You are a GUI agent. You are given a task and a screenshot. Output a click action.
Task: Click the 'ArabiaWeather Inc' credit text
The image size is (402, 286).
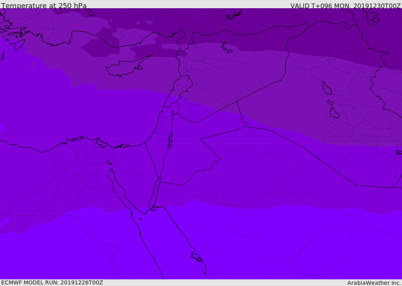374,283
